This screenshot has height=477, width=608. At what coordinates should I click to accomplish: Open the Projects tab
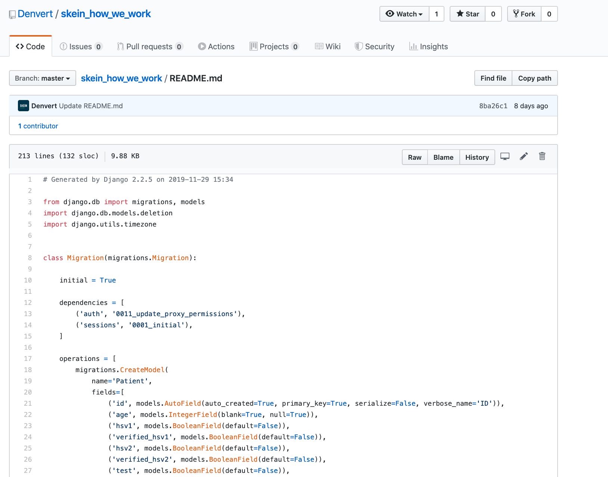coord(274,46)
